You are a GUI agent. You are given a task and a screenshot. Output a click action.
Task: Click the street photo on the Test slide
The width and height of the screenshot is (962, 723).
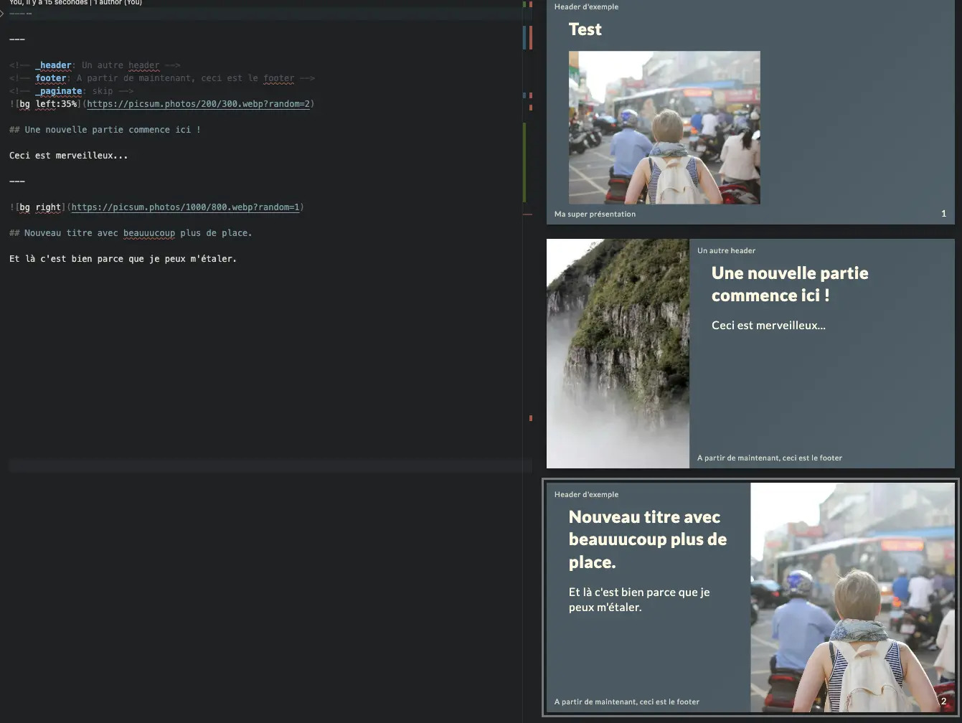[x=664, y=127]
